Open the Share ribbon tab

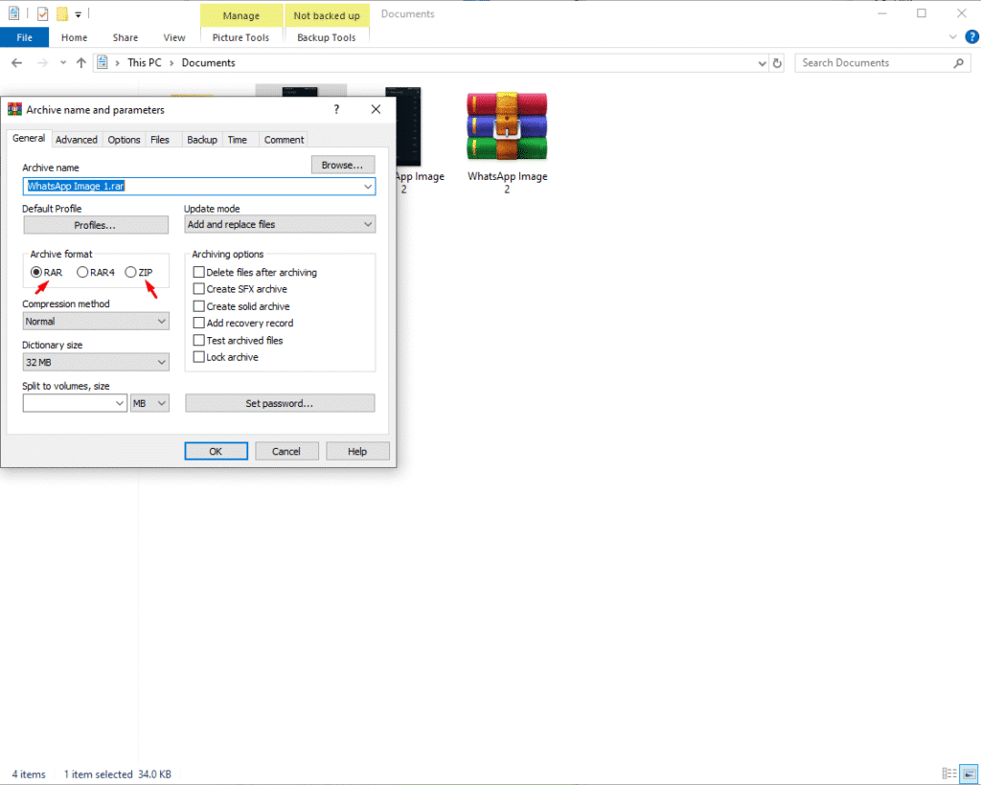tap(125, 37)
